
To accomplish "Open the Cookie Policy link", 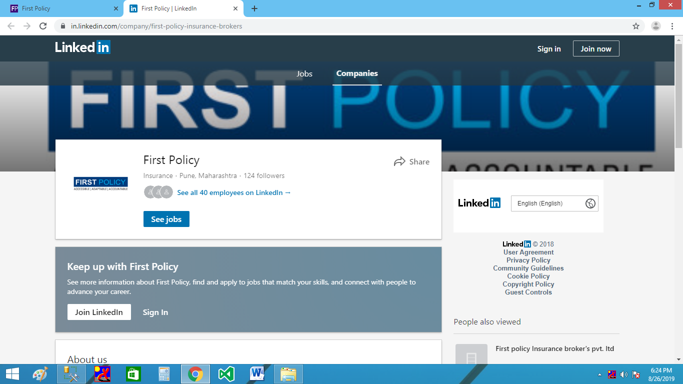I will tap(528, 276).
